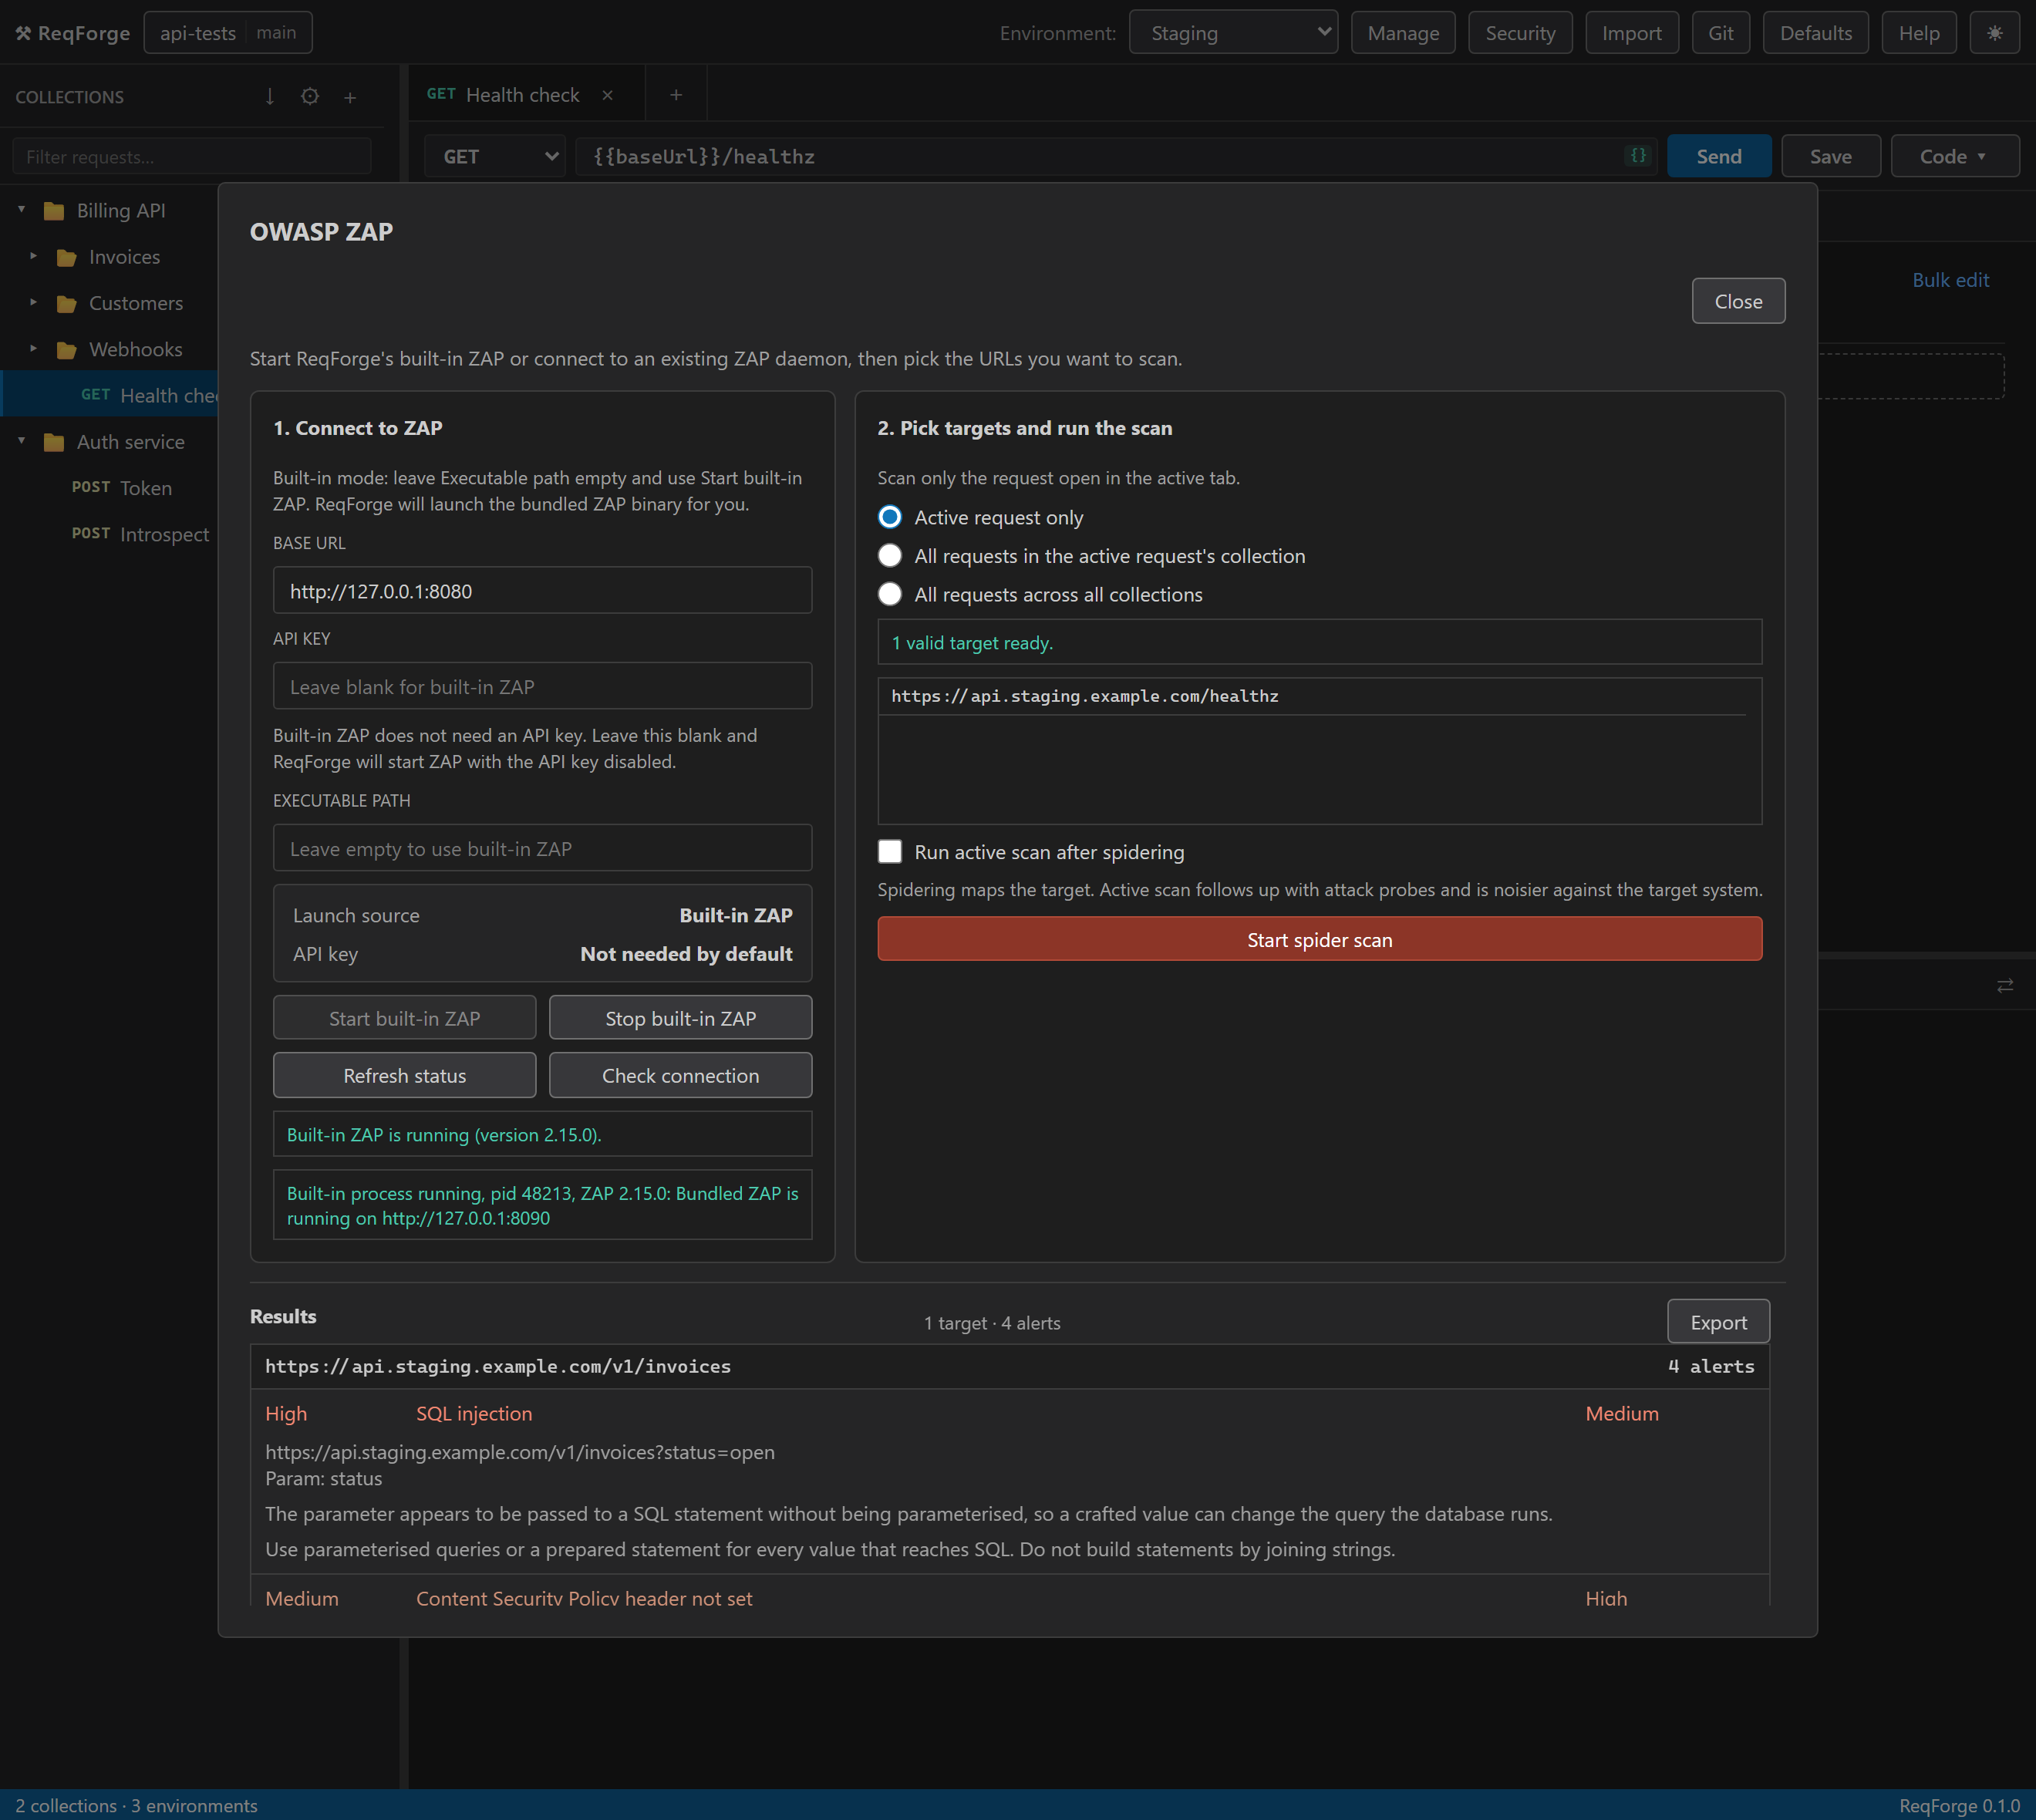The width and height of the screenshot is (2036, 1820).
Task: Open the Environment Staging dropdown
Action: [x=1233, y=33]
